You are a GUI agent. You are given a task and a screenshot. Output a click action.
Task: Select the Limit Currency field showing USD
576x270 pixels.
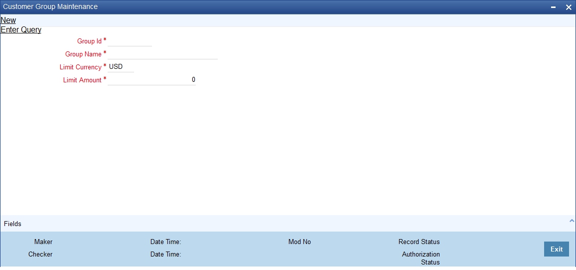pos(121,67)
